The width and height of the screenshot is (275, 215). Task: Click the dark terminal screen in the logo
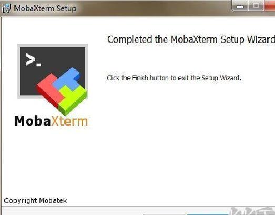tap(53, 71)
